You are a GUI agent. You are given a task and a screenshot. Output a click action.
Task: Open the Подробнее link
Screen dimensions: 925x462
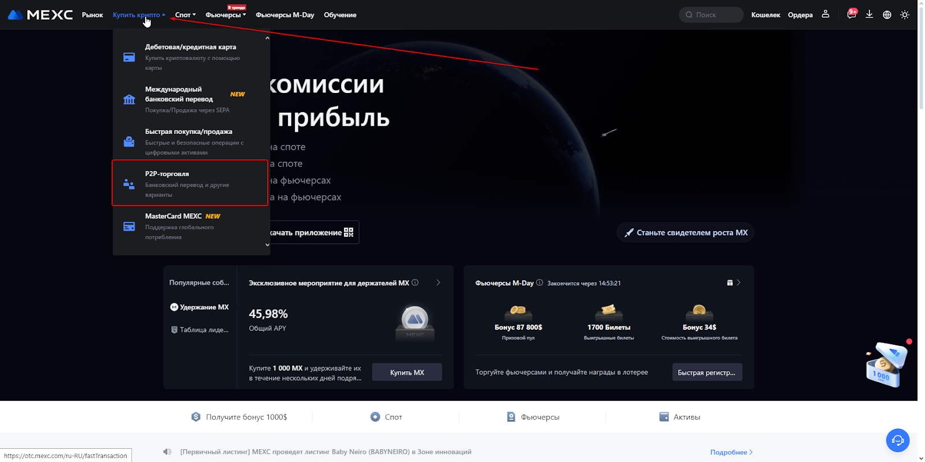click(731, 452)
